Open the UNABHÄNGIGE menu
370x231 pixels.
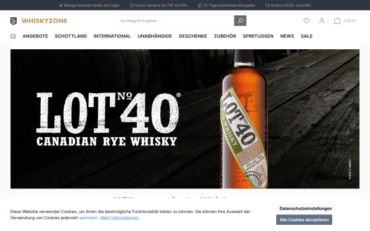point(155,36)
